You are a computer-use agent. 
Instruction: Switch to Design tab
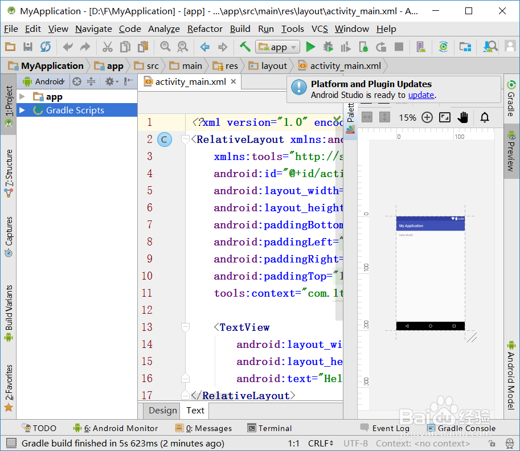click(x=162, y=411)
